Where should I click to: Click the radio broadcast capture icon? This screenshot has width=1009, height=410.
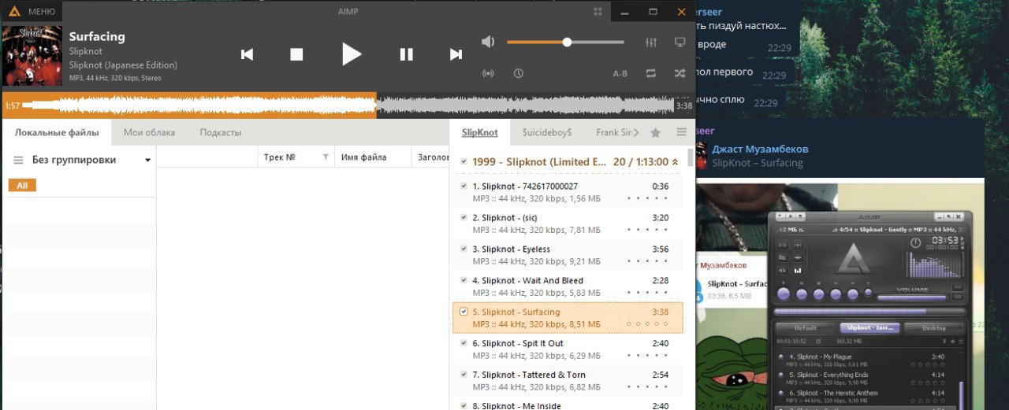(x=488, y=73)
